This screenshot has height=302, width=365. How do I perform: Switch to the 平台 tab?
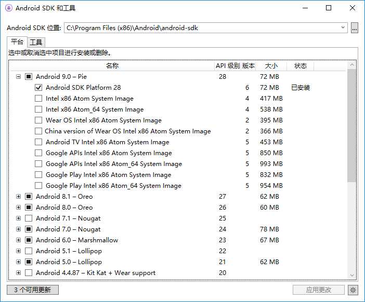17,42
